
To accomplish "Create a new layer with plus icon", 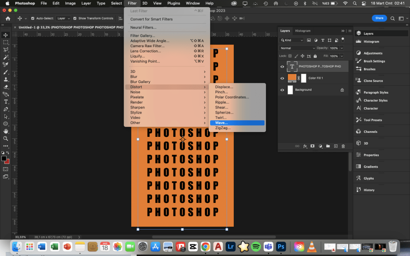I will (336, 146).
